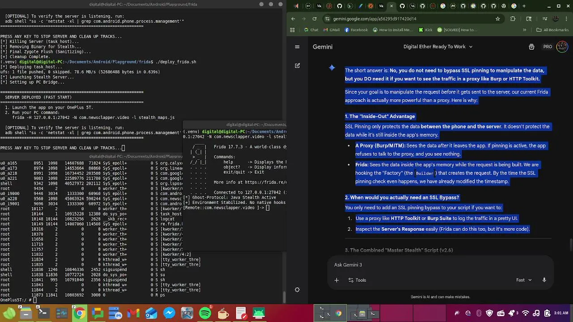Open the Kick bookmark
Viewport: 573px width, 322px height.
(426, 30)
